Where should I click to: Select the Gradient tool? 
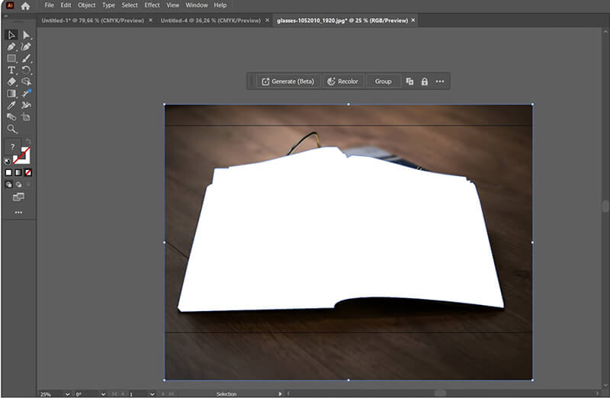click(11, 94)
